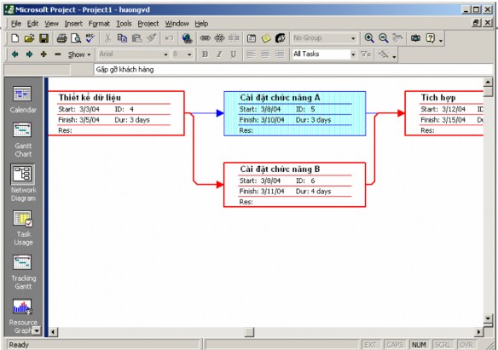
Task: Click the Indent right green arrow
Action: click(x=29, y=55)
